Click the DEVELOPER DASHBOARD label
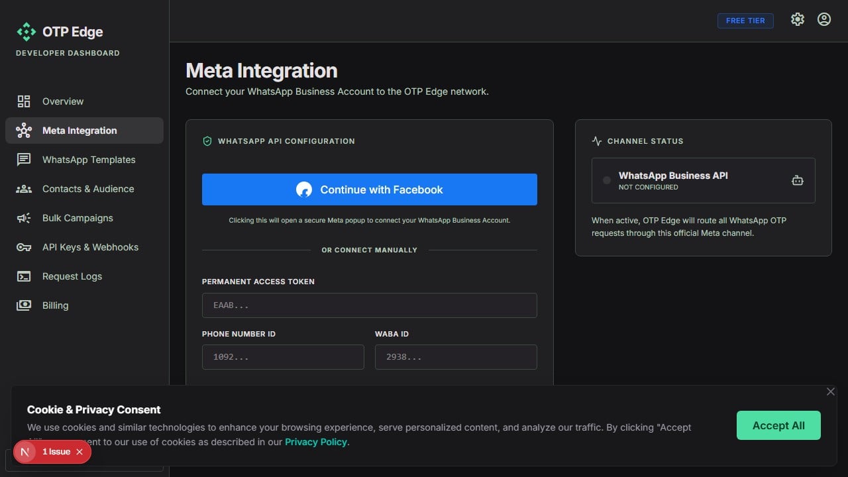Viewport: 848px width, 477px height. coord(68,53)
